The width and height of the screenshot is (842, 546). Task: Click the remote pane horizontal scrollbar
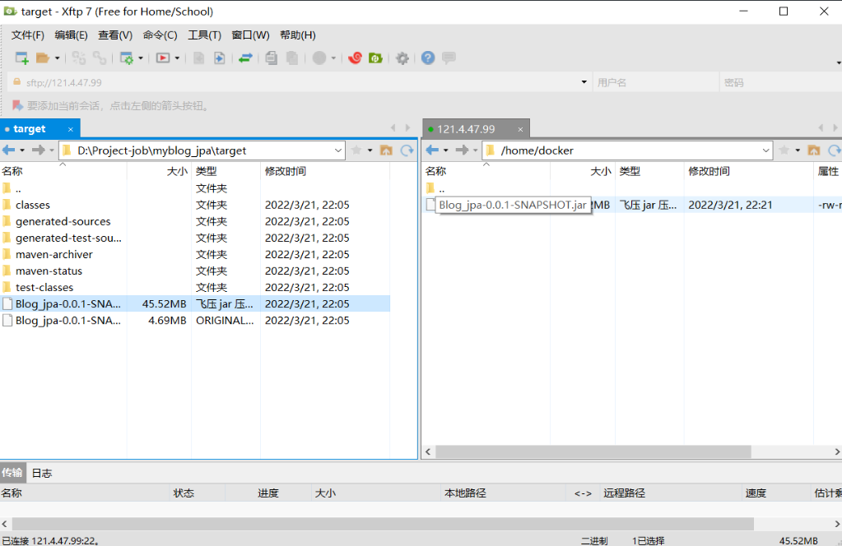(593, 452)
